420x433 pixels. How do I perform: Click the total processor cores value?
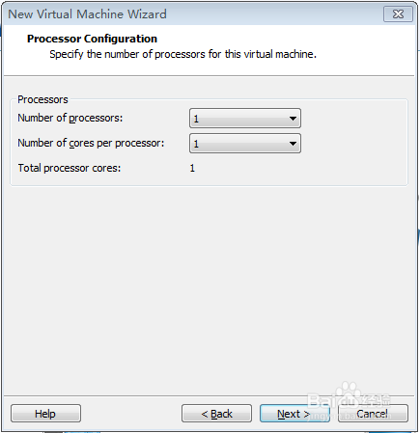[192, 168]
